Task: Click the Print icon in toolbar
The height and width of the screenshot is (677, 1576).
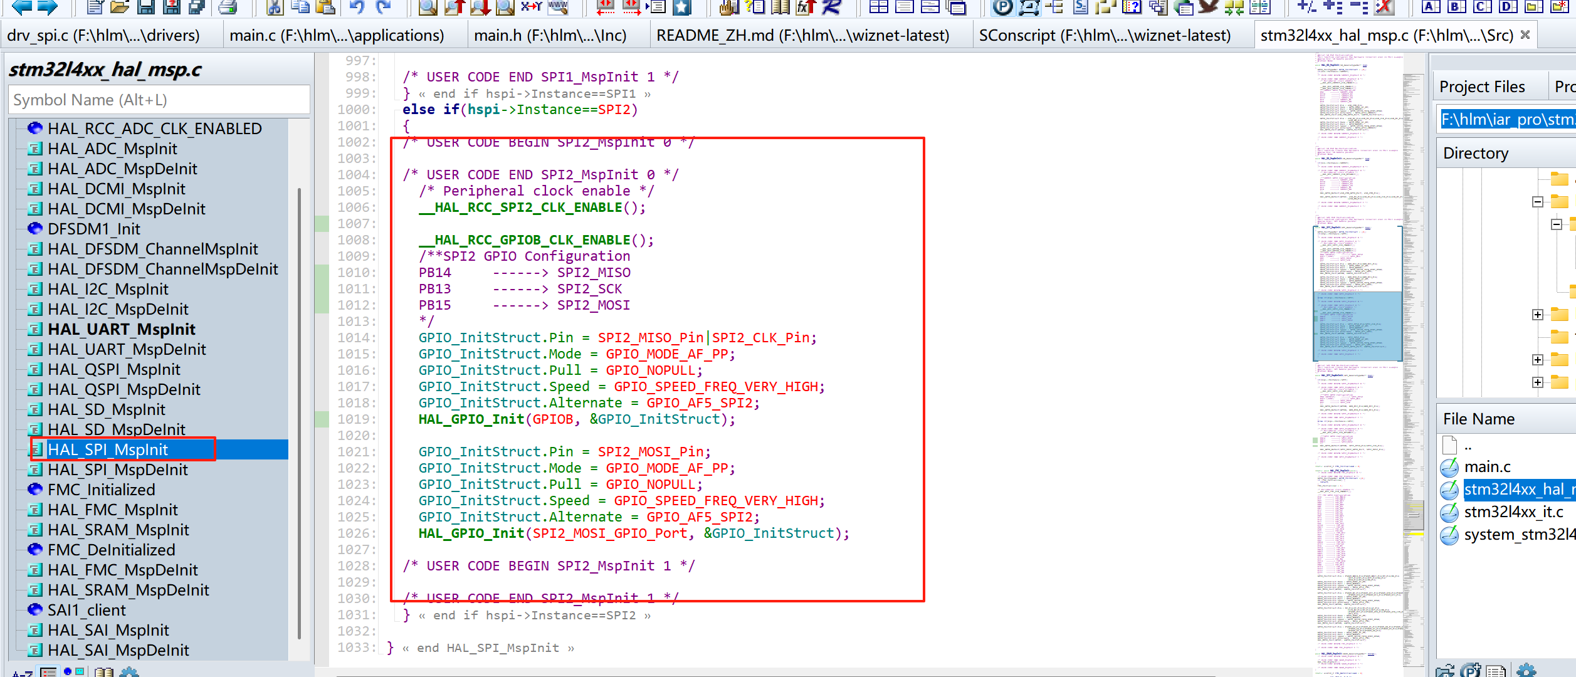Action: [228, 7]
